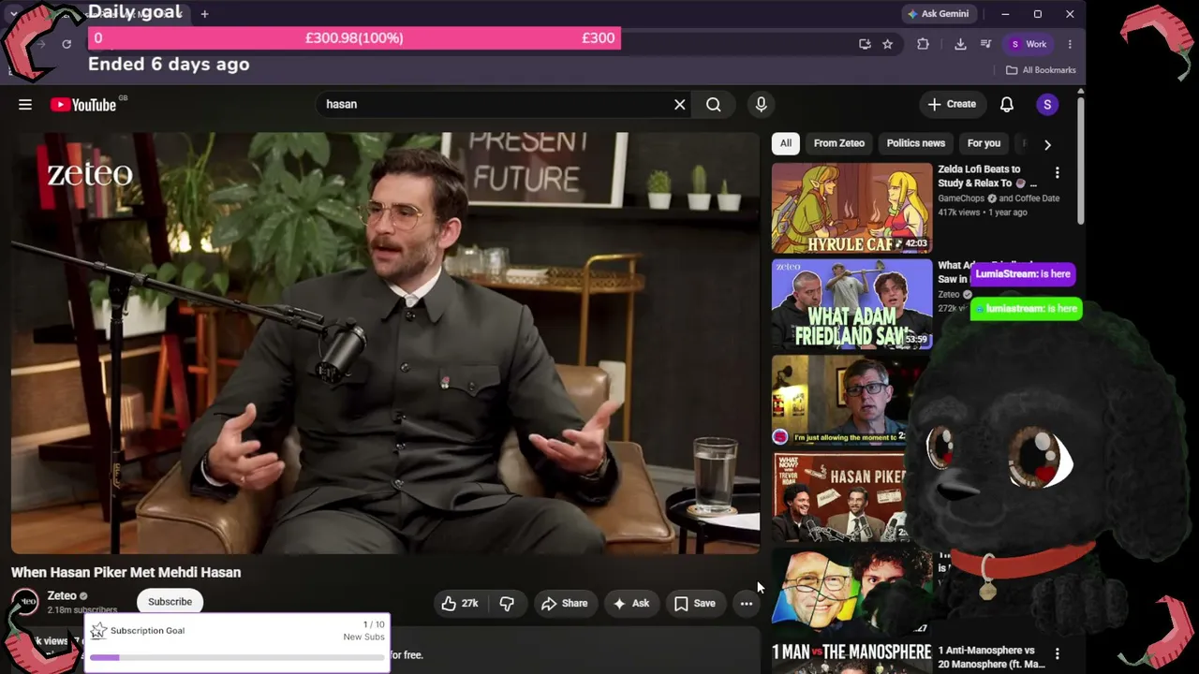Show more filter chips with right arrow

coord(1047,144)
